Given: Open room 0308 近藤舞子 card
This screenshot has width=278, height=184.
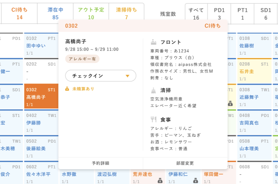Looking at the screenshot, I should point(254,97).
